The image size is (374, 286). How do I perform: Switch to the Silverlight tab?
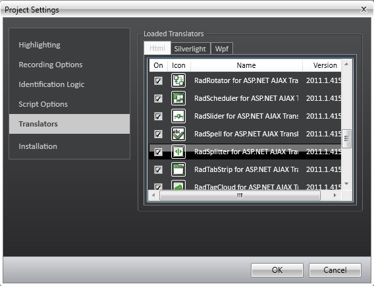coord(190,49)
